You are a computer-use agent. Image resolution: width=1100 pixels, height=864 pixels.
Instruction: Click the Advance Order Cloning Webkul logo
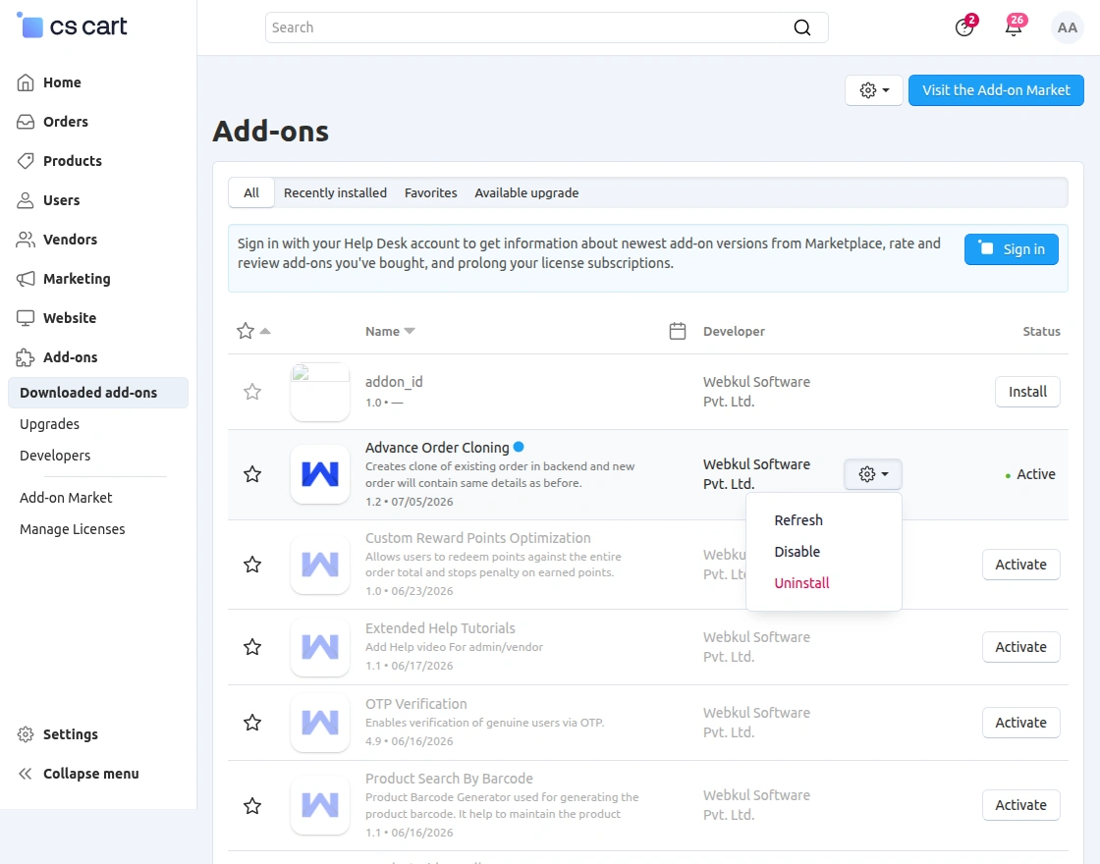pos(320,474)
